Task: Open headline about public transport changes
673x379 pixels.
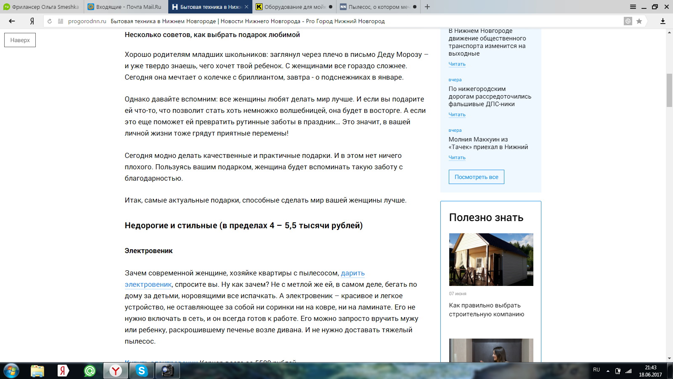Action: pyautogui.click(x=487, y=42)
